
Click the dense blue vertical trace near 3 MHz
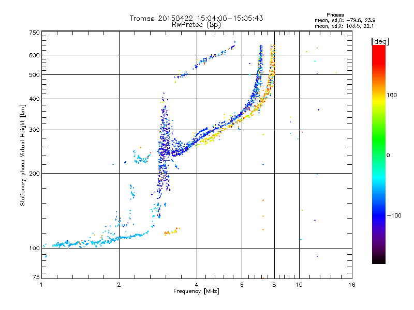click(x=164, y=148)
